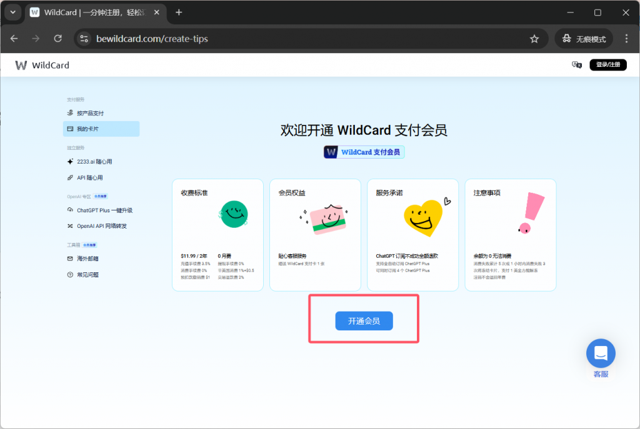Click the API 随心用 link icon

coord(70,177)
